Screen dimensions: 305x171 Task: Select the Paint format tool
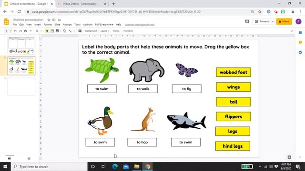point(30,31)
